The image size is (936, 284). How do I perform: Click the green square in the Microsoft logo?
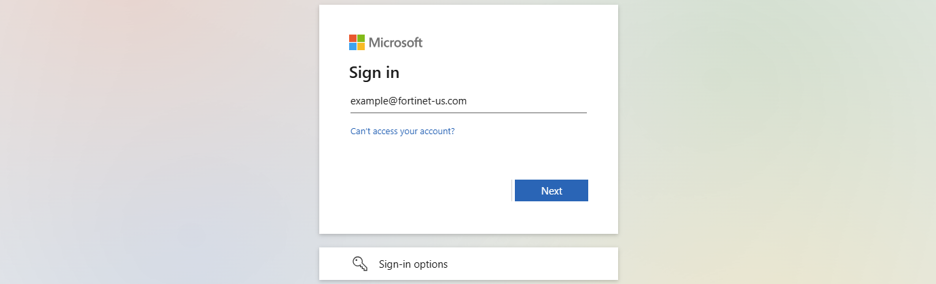(361, 39)
